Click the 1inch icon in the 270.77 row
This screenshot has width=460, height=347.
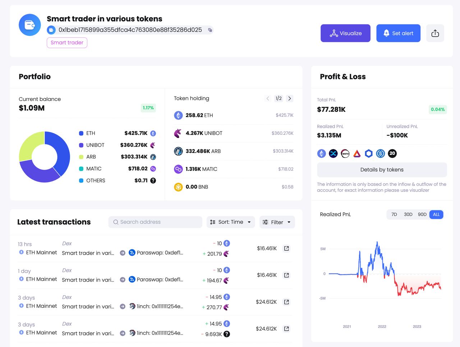click(132, 306)
